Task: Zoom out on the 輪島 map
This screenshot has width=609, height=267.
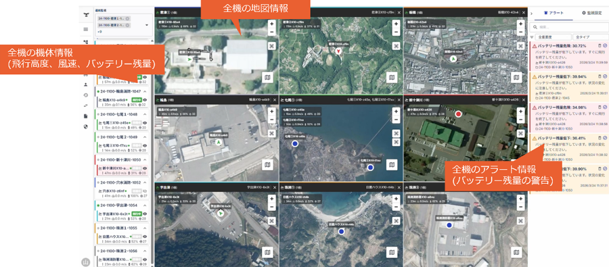Action: click(272, 120)
